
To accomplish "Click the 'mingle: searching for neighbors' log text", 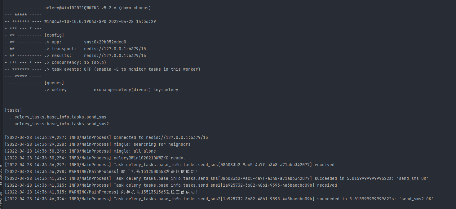I will point(152,144).
